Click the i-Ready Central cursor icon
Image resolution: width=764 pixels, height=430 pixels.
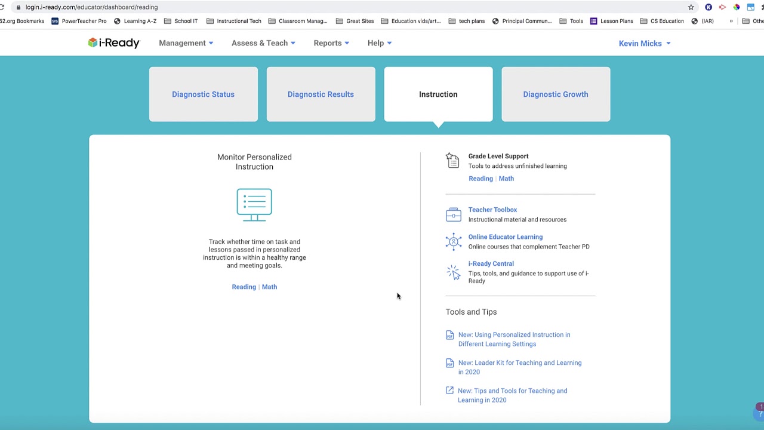click(x=453, y=272)
